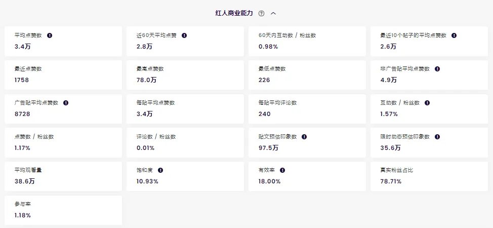493x228 pixels.
Task: Collapse the 红人商业能力 section chevron
Action: point(273,13)
